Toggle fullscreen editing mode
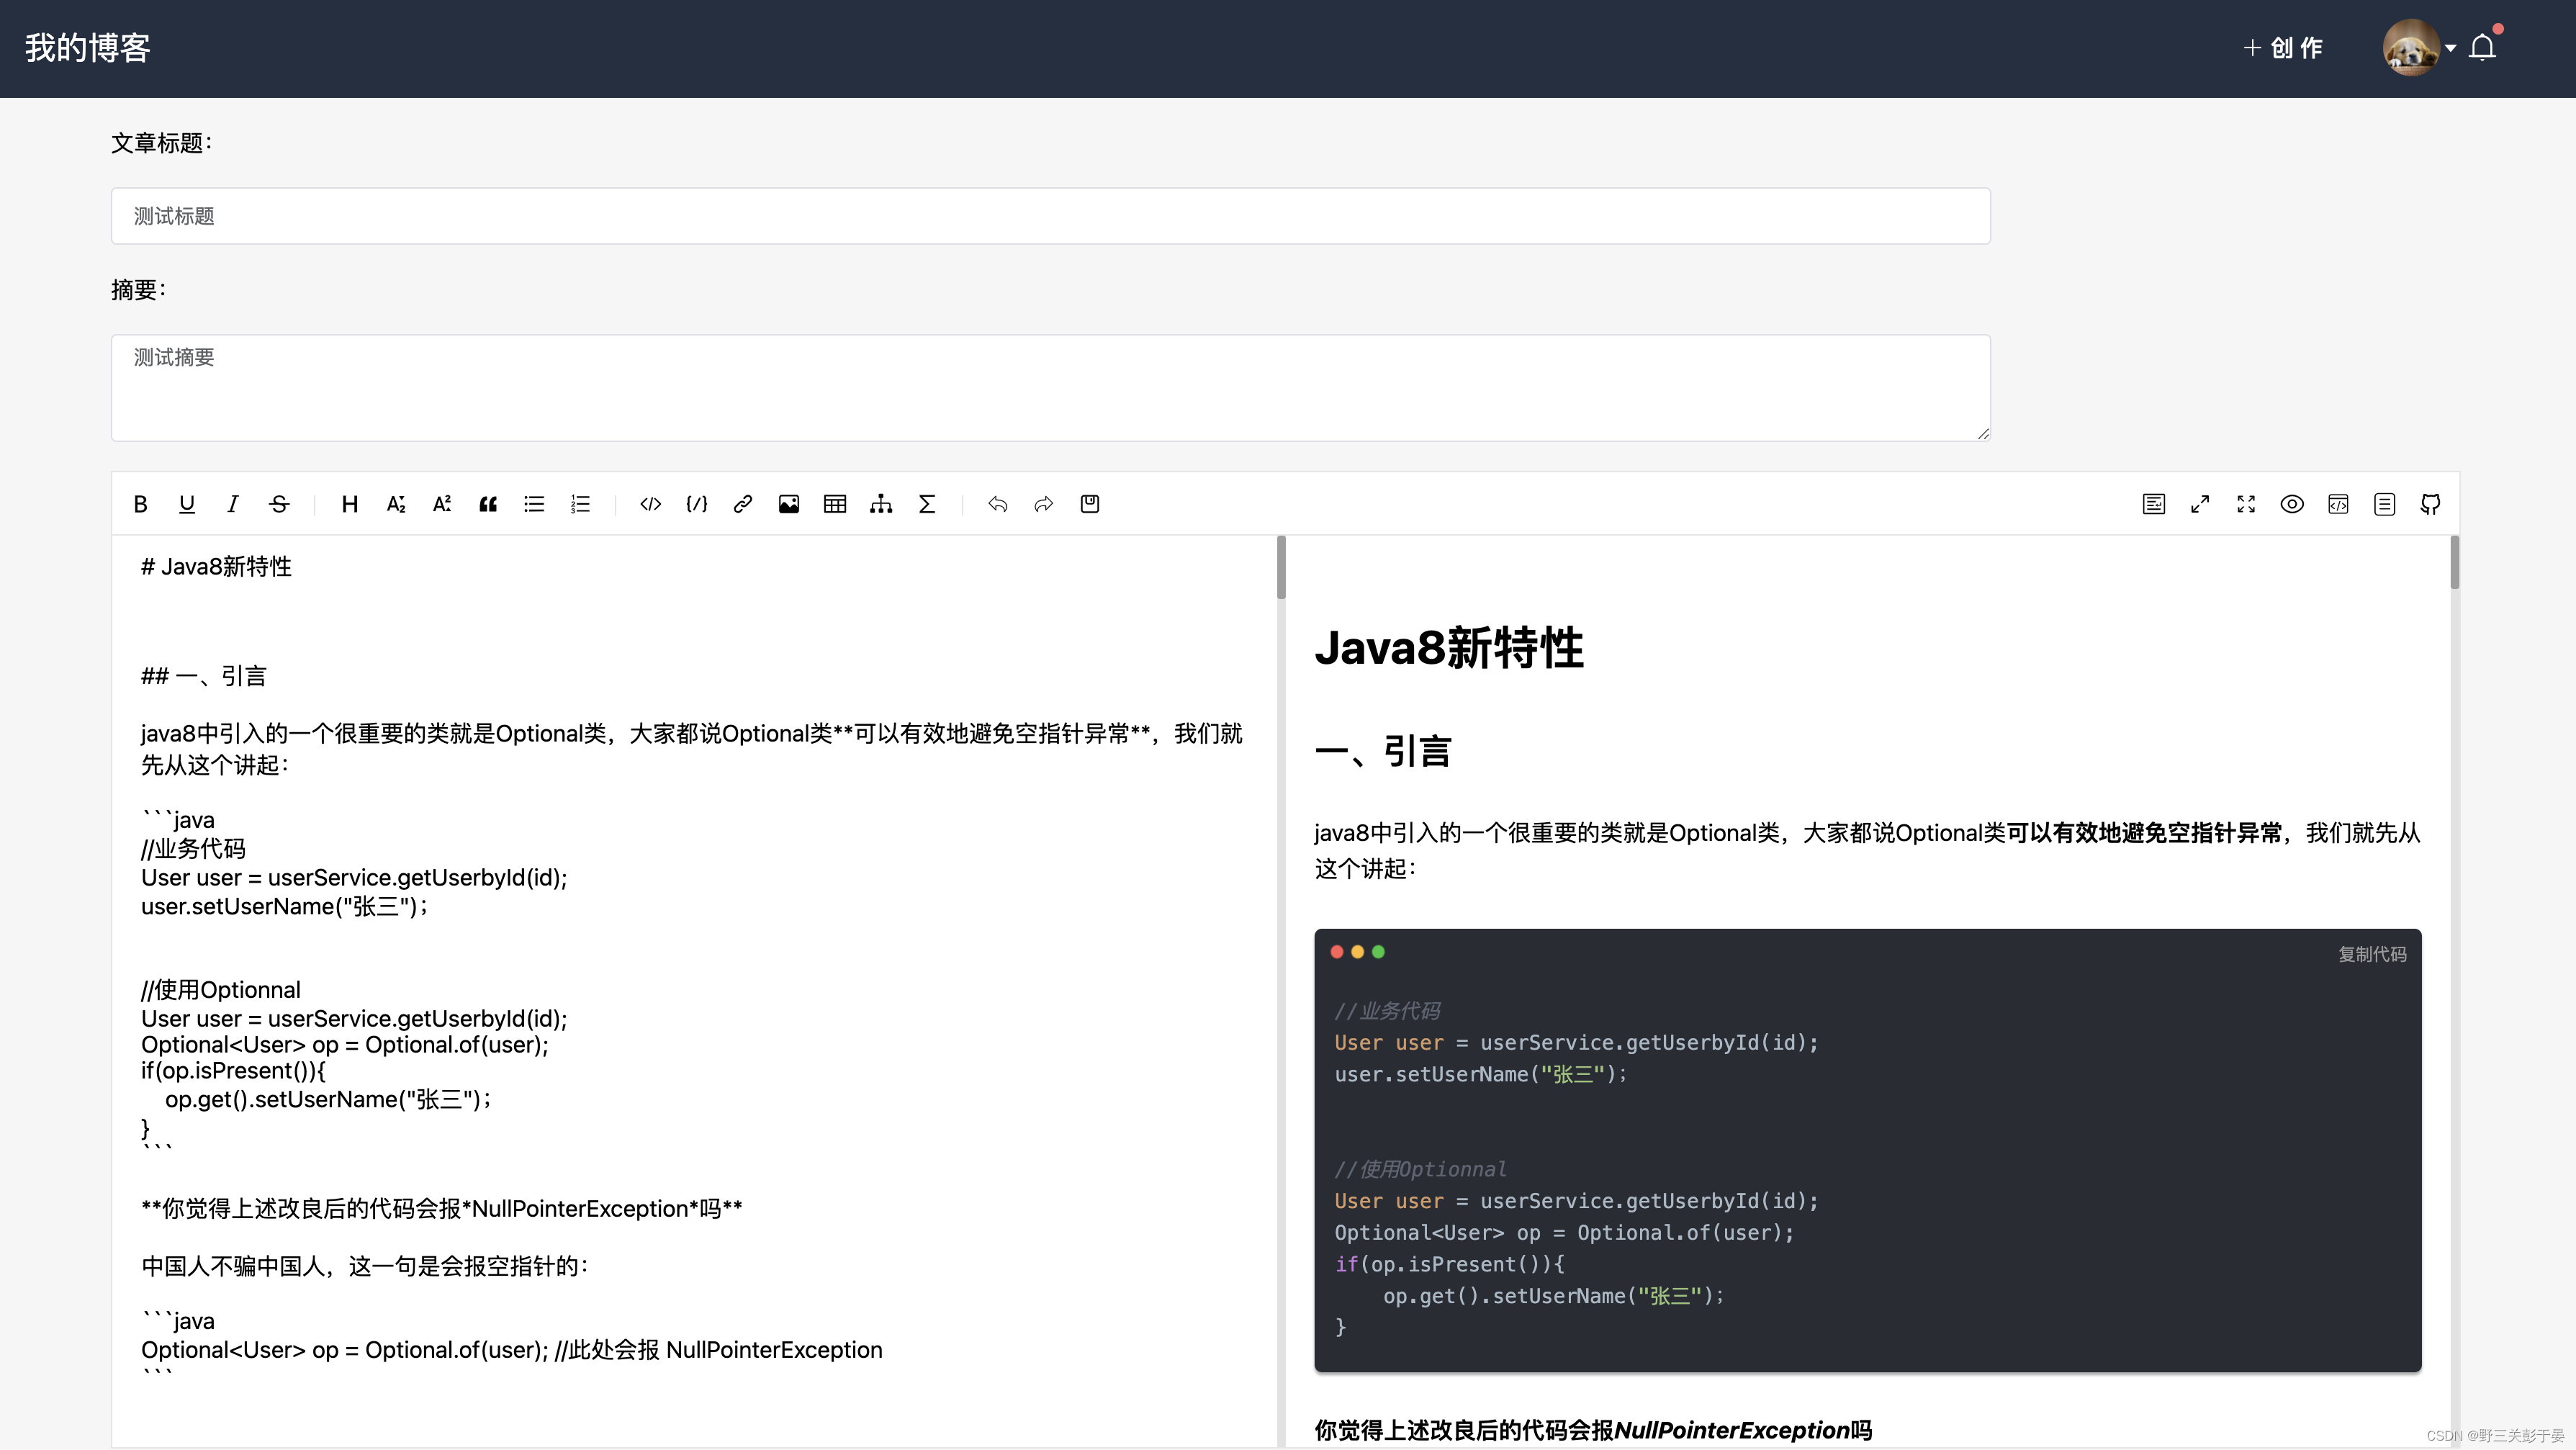The height and width of the screenshot is (1450, 2576). tap(2246, 504)
